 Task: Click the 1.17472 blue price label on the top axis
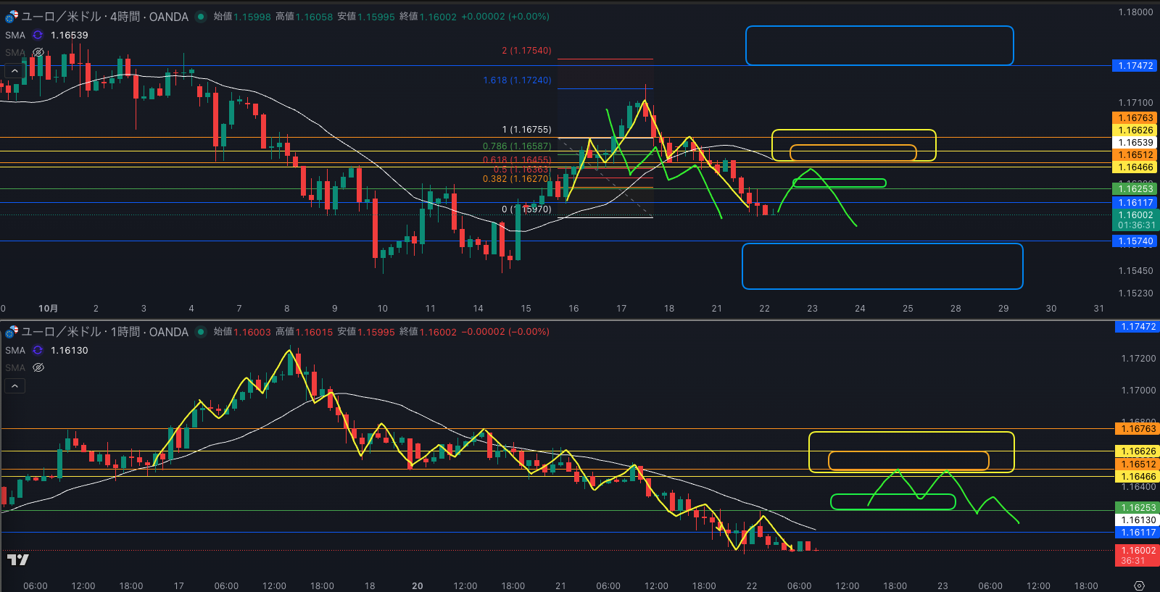(1135, 66)
